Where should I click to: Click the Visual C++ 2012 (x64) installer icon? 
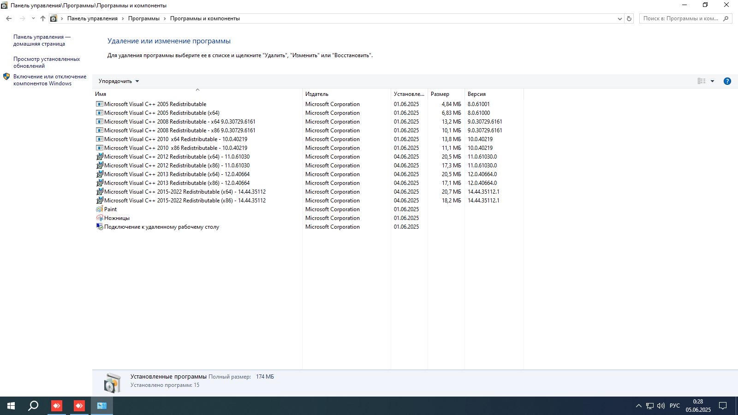pos(99,157)
